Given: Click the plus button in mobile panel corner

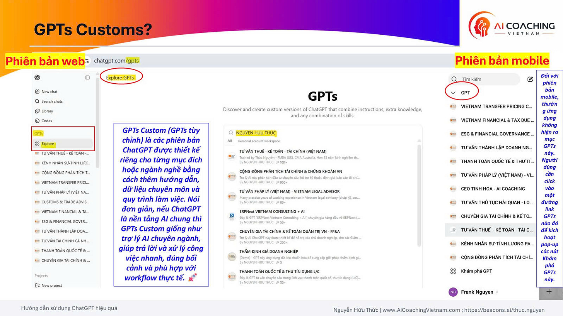Looking at the screenshot, I should pyautogui.click(x=549, y=292).
